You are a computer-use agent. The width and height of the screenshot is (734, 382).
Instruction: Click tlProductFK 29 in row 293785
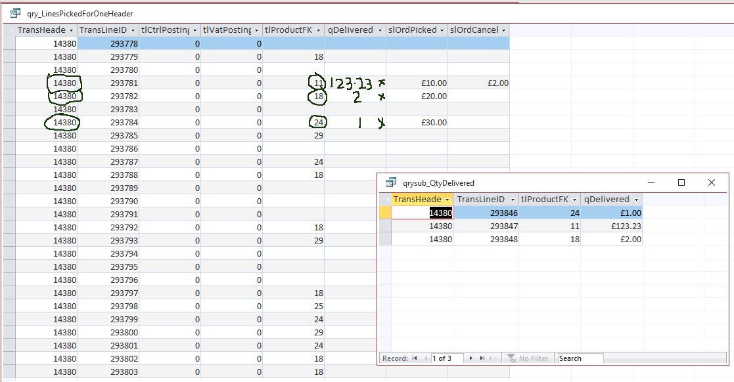tap(294, 135)
